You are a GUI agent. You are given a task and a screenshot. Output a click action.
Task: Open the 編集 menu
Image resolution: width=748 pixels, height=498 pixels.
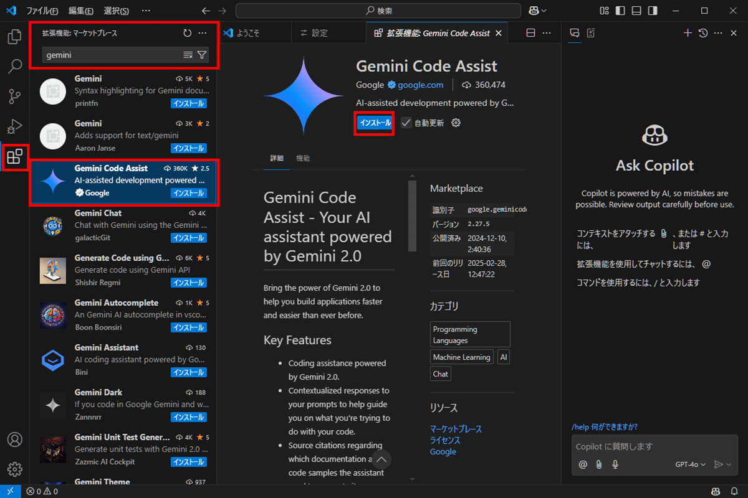(x=81, y=11)
